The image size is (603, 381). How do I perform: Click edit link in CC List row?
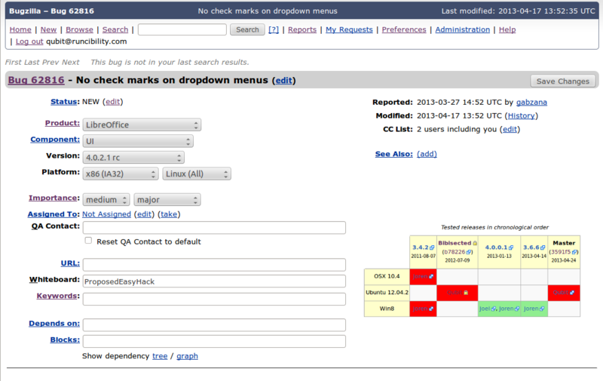tap(510, 129)
